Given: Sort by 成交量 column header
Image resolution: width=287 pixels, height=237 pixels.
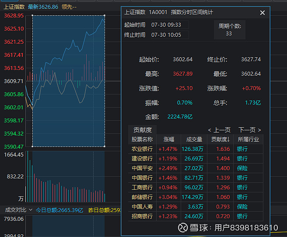Looking at the screenshot, I should (x=194, y=139).
